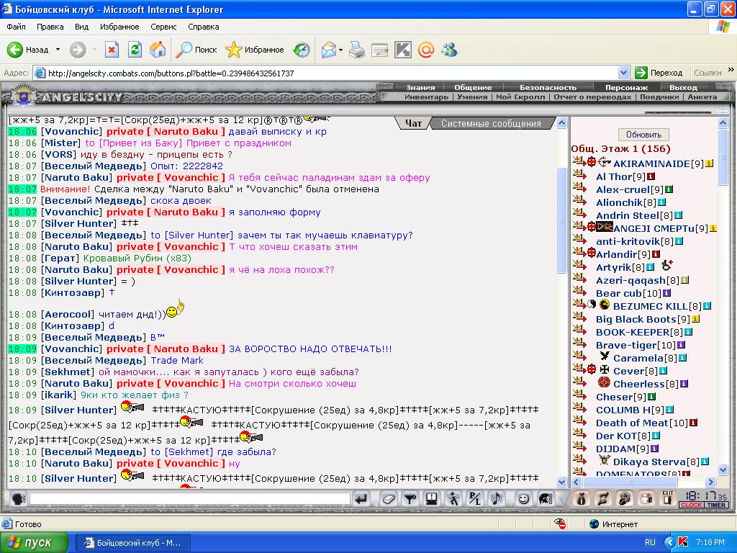This screenshot has width=737, height=553.
Task: Open the Back button history dropdown arrow
Action: tap(58, 50)
